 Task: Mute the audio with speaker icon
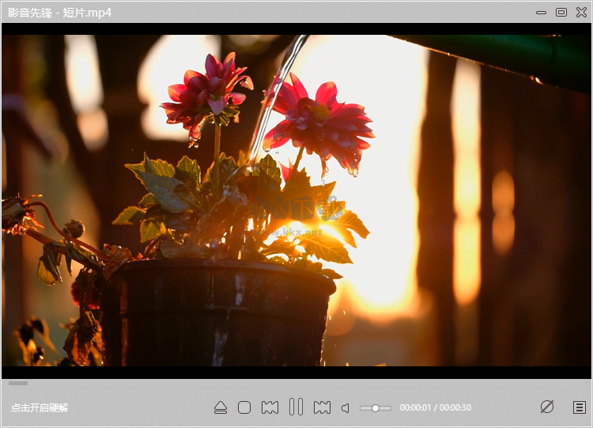tap(346, 408)
